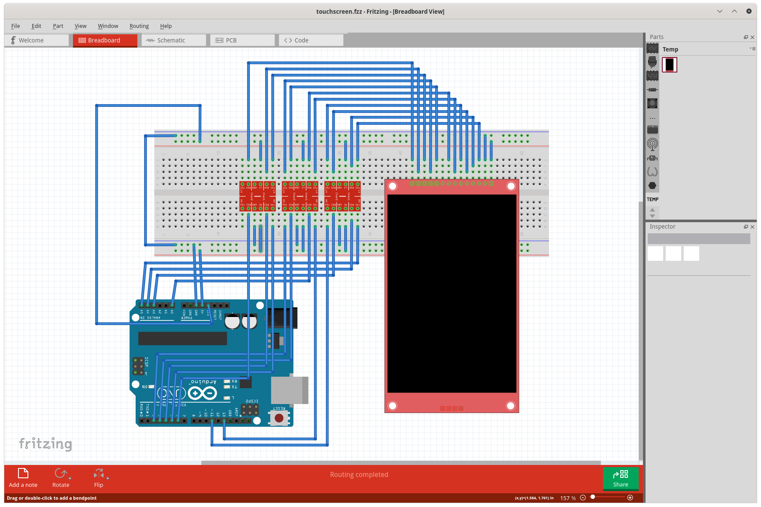Click the zoom-in magnifier in the status bar
This screenshot has height=507, width=761.
point(630,498)
